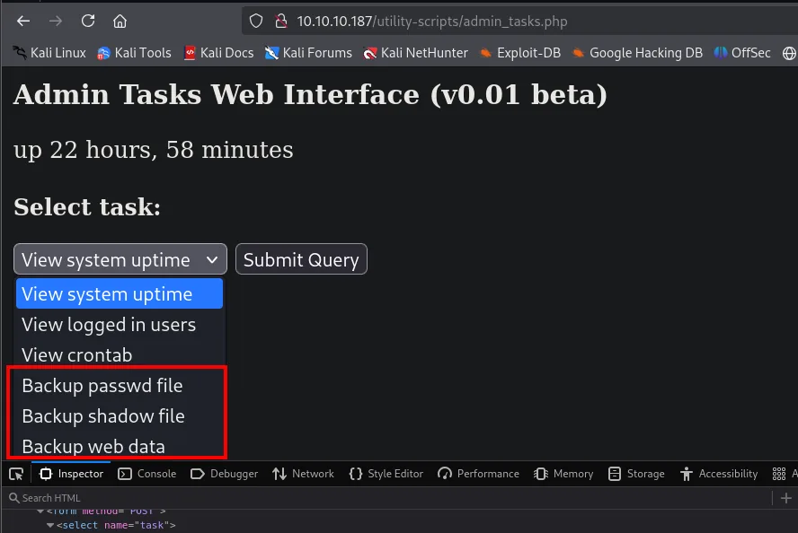Open the Exploit-DB bookmark
The image size is (798, 533).
520,53
